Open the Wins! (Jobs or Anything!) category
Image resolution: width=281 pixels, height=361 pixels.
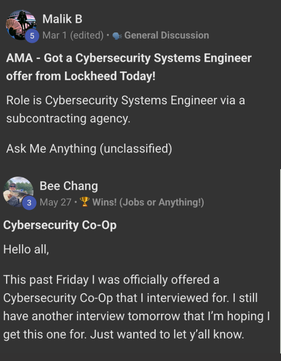(148, 203)
